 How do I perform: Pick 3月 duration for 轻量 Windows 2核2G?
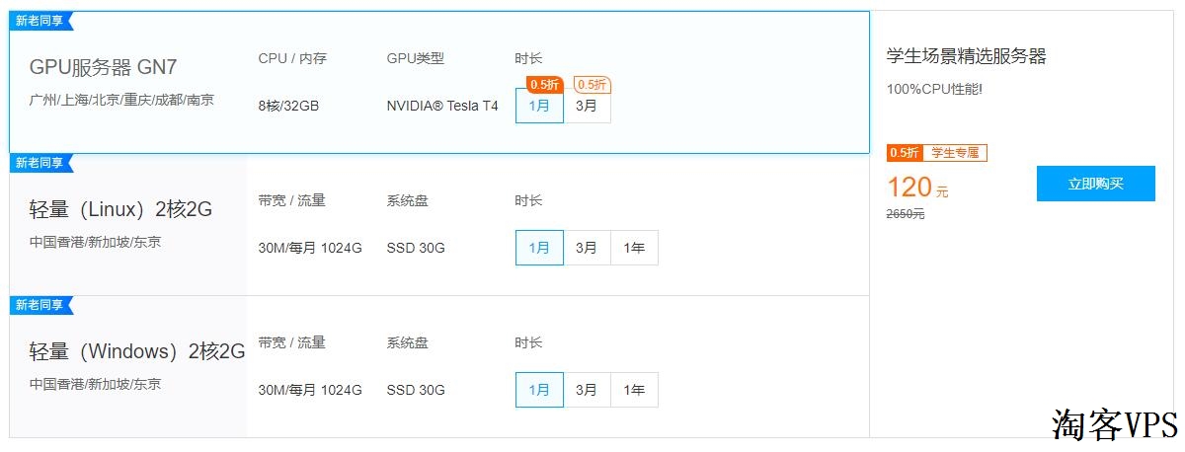pyautogui.click(x=587, y=390)
